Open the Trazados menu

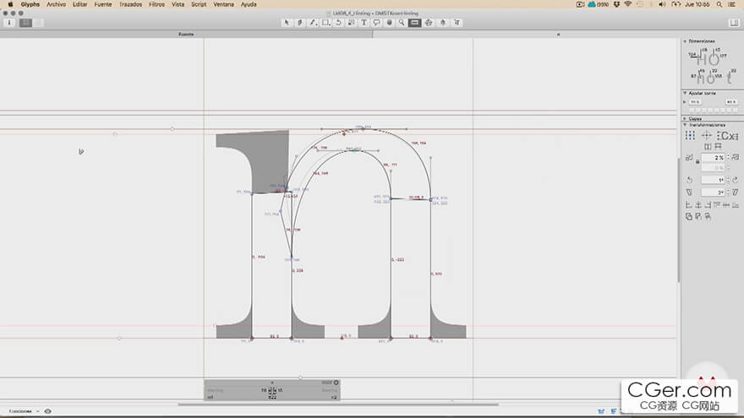pyautogui.click(x=130, y=4)
